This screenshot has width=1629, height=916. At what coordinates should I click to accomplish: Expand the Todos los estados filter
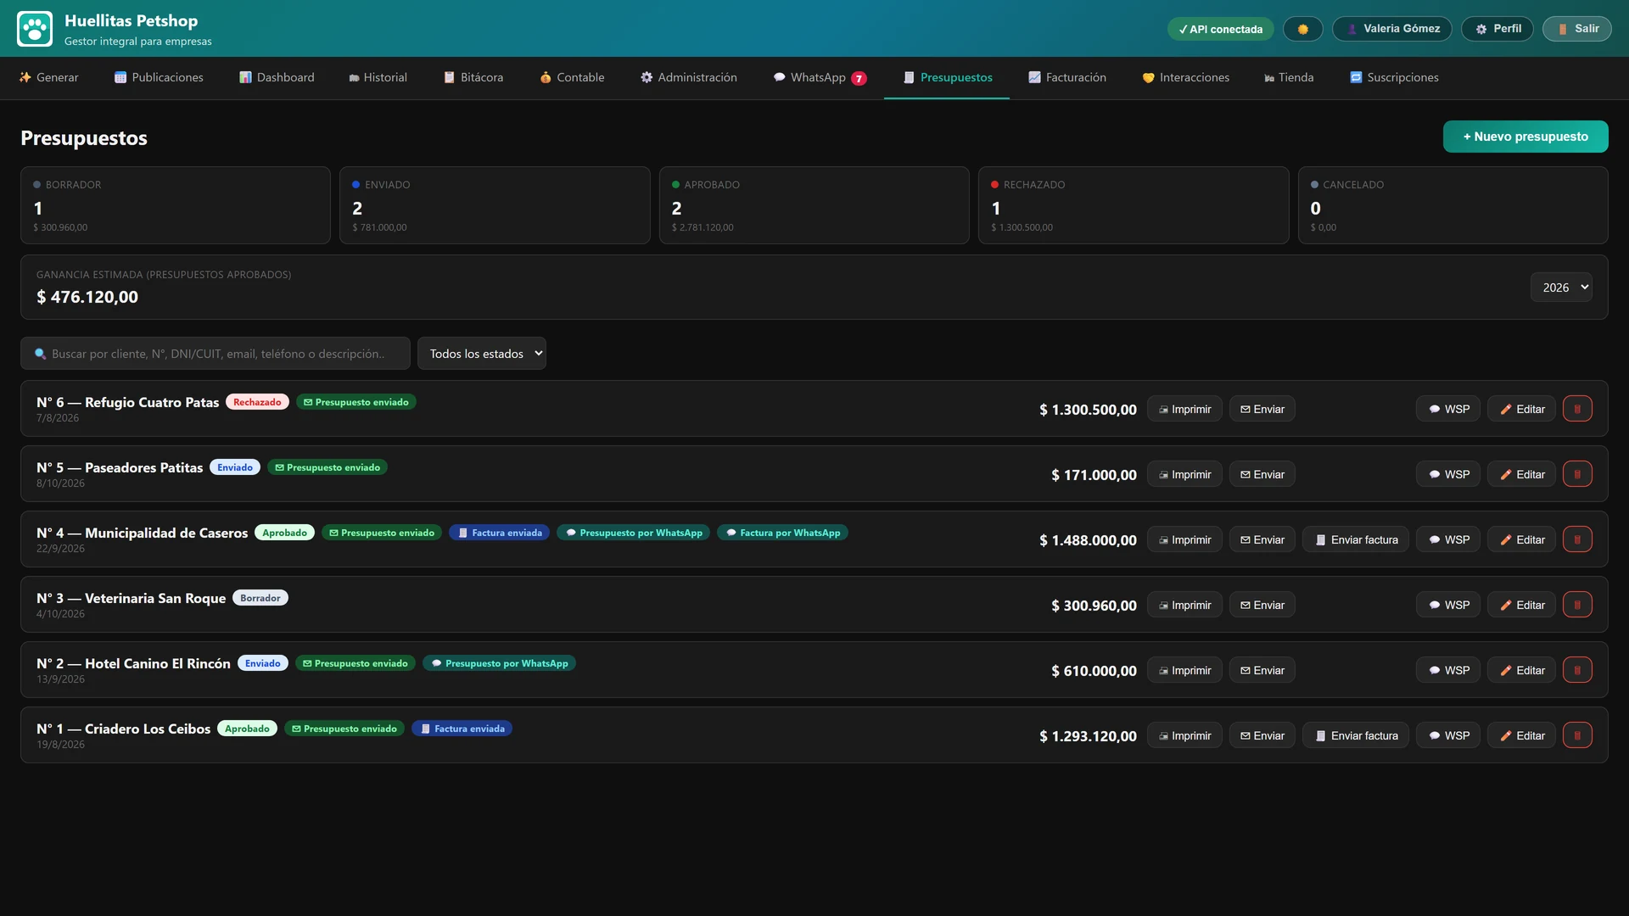[481, 354]
